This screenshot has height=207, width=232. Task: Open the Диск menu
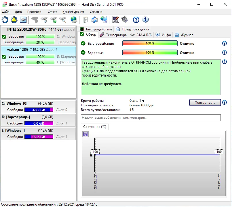pos(18,12)
